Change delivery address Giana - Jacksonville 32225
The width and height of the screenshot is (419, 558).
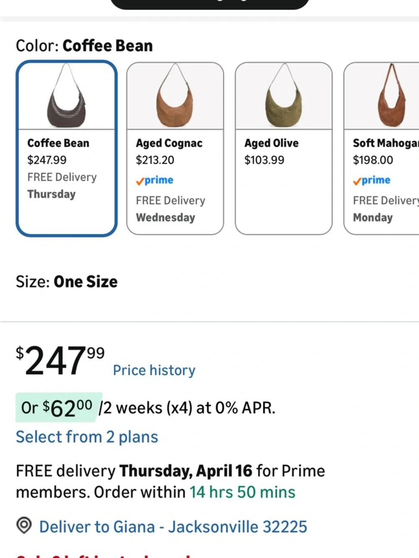click(x=173, y=527)
